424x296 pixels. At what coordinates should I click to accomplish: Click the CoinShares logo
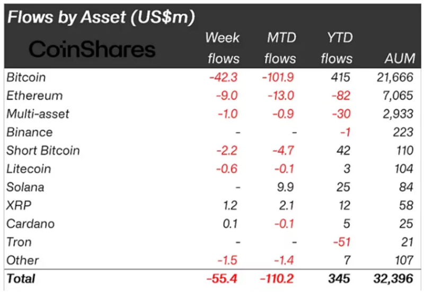coord(92,49)
